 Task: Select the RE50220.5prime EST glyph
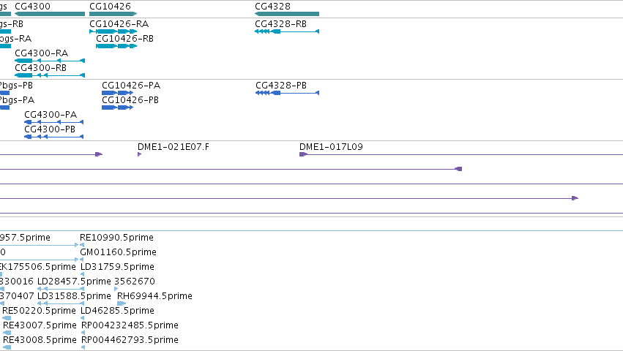(x=7, y=318)
